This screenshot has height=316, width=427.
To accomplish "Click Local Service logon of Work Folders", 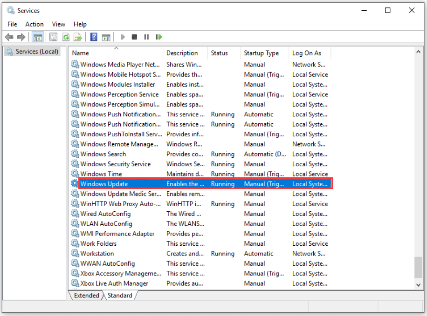I will (310, 243).
